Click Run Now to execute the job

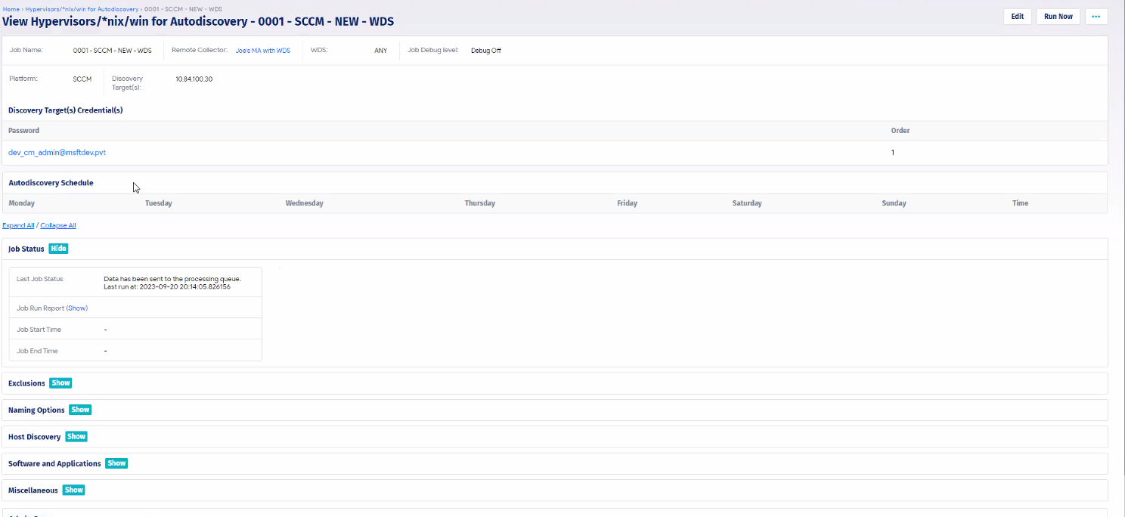1057,16
